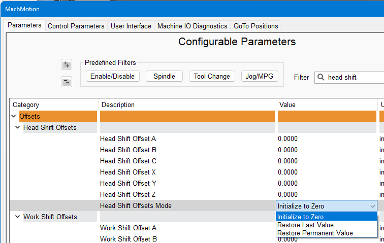
Task: Open the User Interface tab
Action: pos(131,26)
